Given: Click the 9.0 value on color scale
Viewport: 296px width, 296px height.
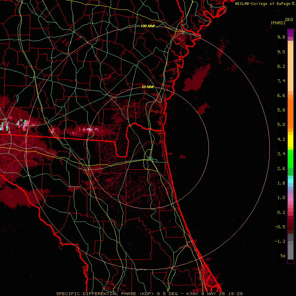Looking at the screenshot, I should click(x=281, y=52).
